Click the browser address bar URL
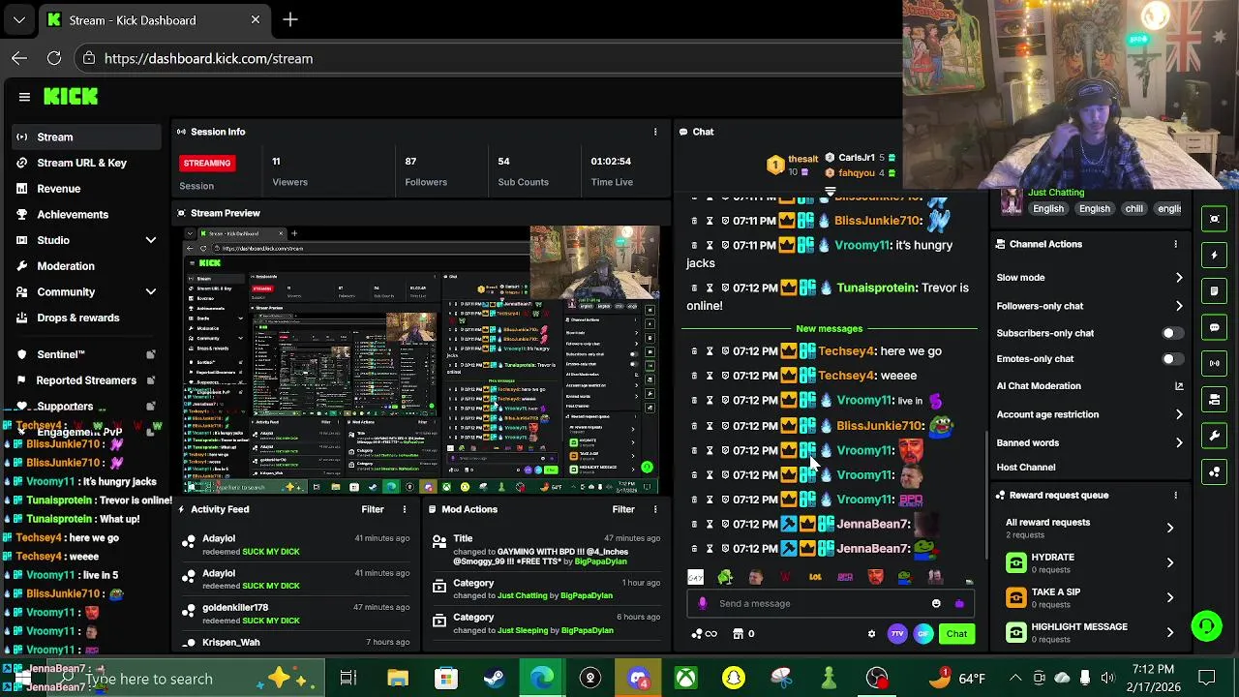Viewport: 1239px width, 697px height. coord(208,58)
